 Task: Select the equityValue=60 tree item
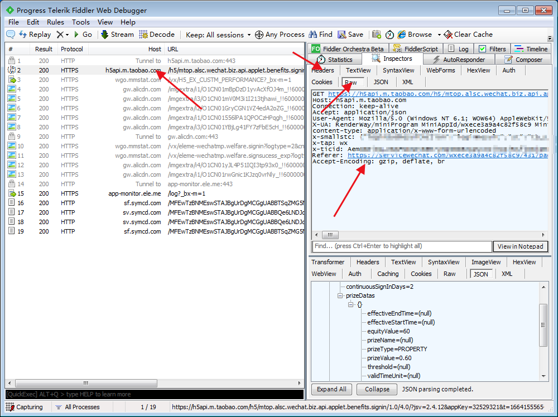[x=388, y=331]
